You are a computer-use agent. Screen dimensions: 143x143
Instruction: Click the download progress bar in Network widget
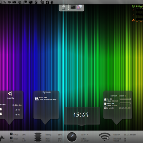[125, 103]
